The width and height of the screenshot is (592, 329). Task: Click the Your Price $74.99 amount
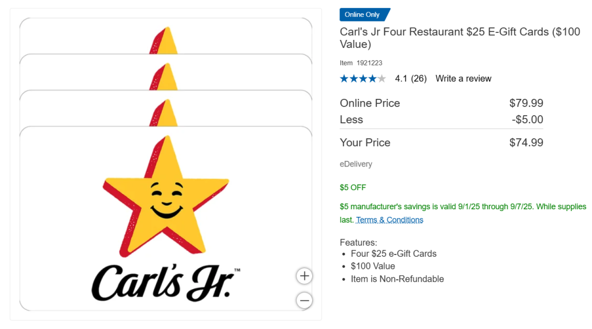click(x=526, y=142)
